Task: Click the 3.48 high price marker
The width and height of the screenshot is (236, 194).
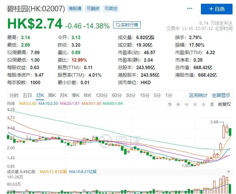Action: tap(214, 122)
